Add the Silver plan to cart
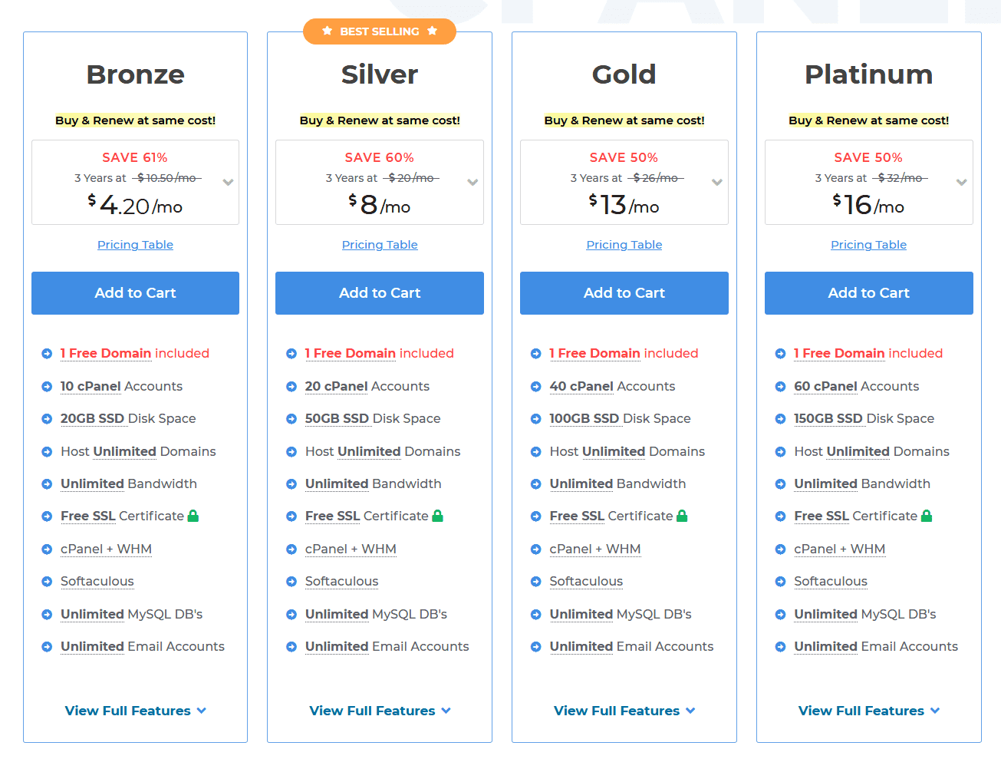Screen dimensions: 1001x759 (x=380, y=293)
